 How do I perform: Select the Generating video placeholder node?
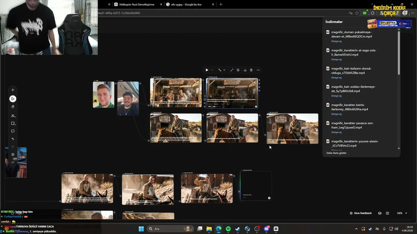256,186
